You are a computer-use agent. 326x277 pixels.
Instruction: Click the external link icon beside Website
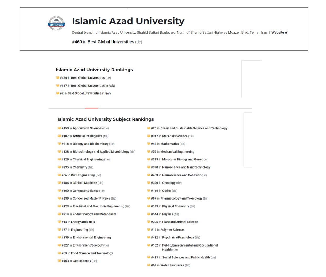point(286,33)
